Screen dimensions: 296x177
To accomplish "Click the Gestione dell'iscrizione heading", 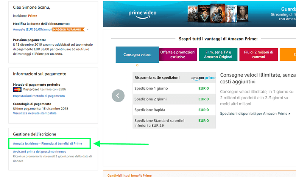I will 34,134.
